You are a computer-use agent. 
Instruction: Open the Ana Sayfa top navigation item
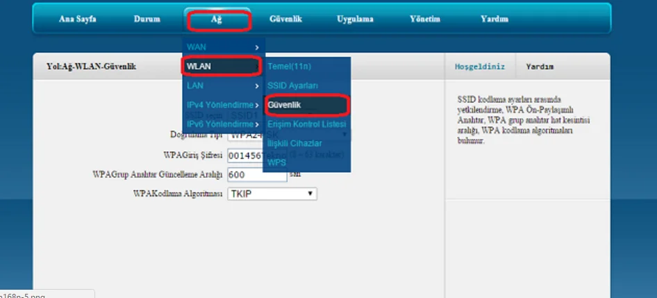pos(77,19)
